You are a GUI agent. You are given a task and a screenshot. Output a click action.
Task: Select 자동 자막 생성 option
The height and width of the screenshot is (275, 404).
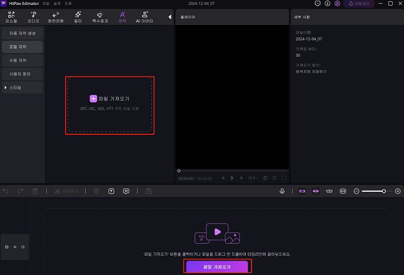click(22, 32)
